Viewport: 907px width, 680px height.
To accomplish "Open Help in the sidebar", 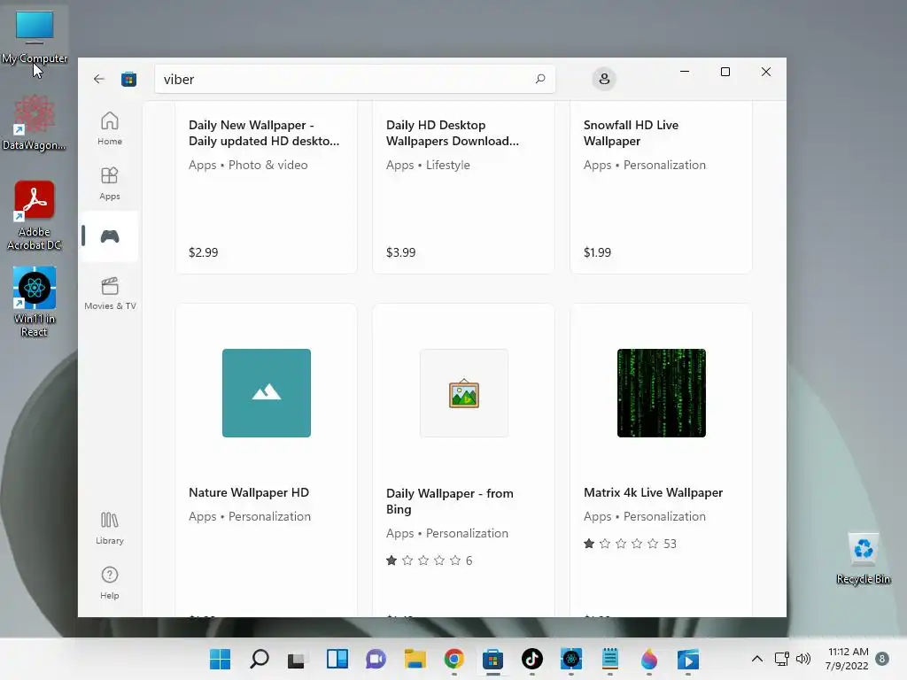I will pos(109,583).
